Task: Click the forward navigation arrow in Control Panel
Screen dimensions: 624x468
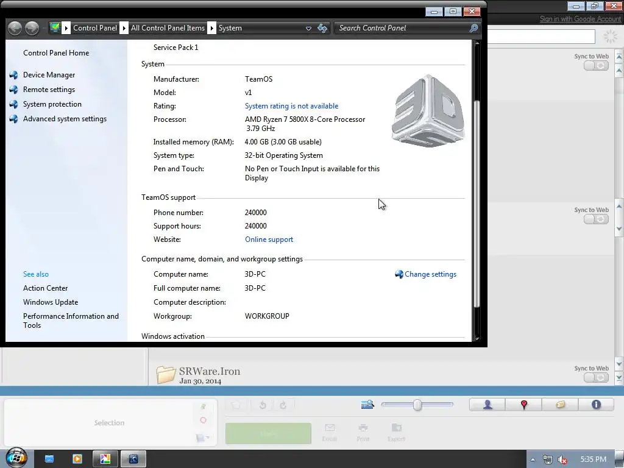Action: coord(32,28)
